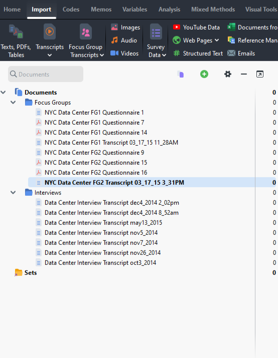The height and width of the screenshot is (358, 278).
Task: Click the Focus Group Transcripts icon
Action: click(86, 32)
